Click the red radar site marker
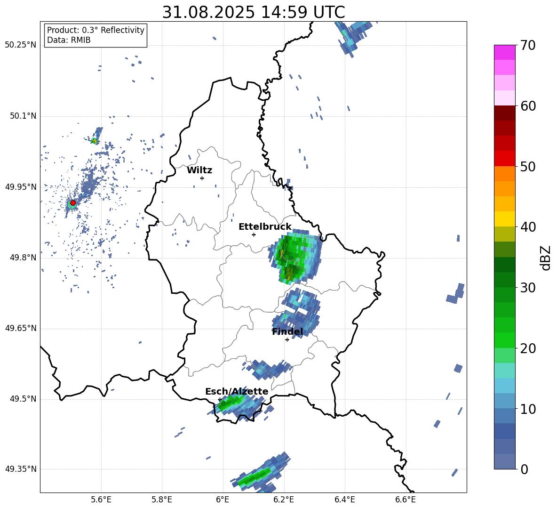557x509 pixels. point(73,203)
